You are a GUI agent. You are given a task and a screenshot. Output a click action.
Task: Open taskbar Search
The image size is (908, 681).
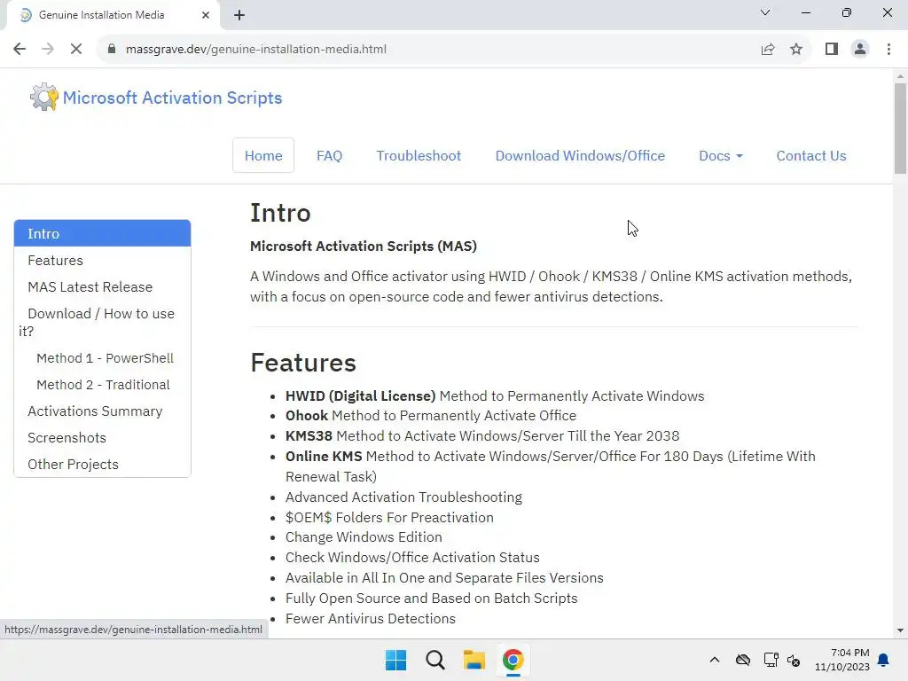point(434,660)
